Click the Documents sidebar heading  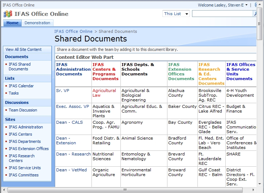(17, 57)
